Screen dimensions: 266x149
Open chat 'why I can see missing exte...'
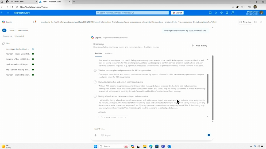point(18,70)
